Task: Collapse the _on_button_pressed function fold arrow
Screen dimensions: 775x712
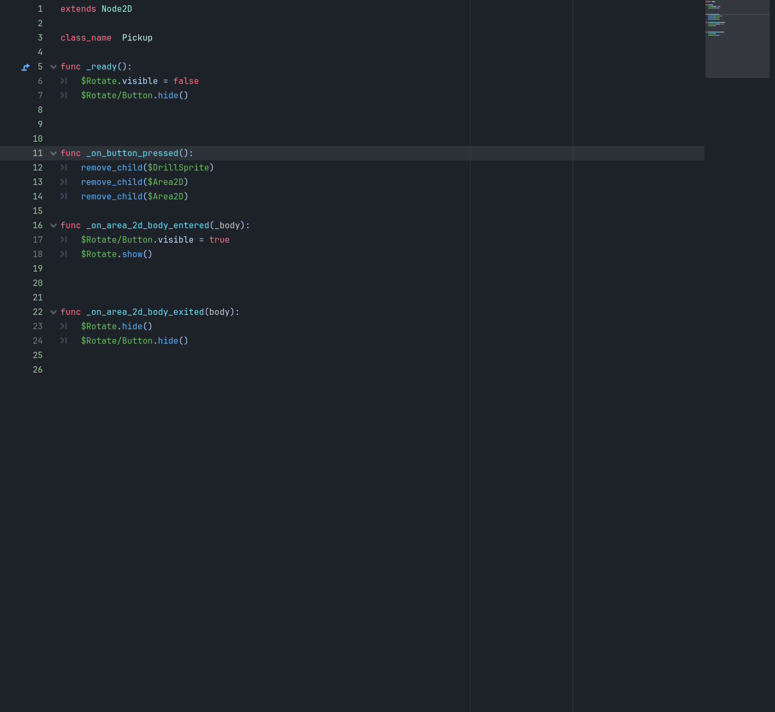Action: tap(53, 153)
